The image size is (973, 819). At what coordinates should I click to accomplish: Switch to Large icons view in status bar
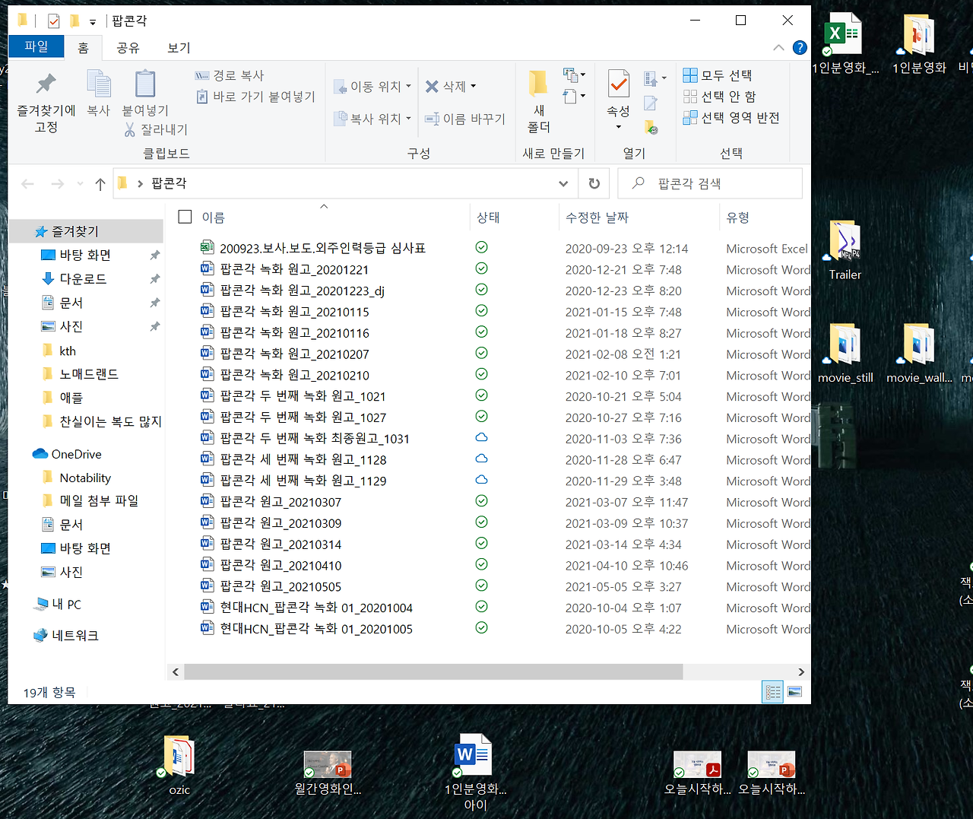795,692
